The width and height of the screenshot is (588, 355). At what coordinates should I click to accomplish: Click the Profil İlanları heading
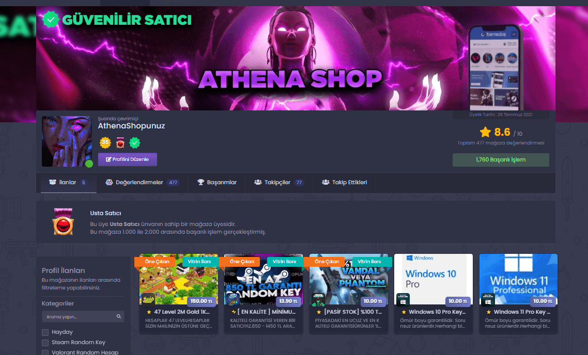[x=64, y=270]
